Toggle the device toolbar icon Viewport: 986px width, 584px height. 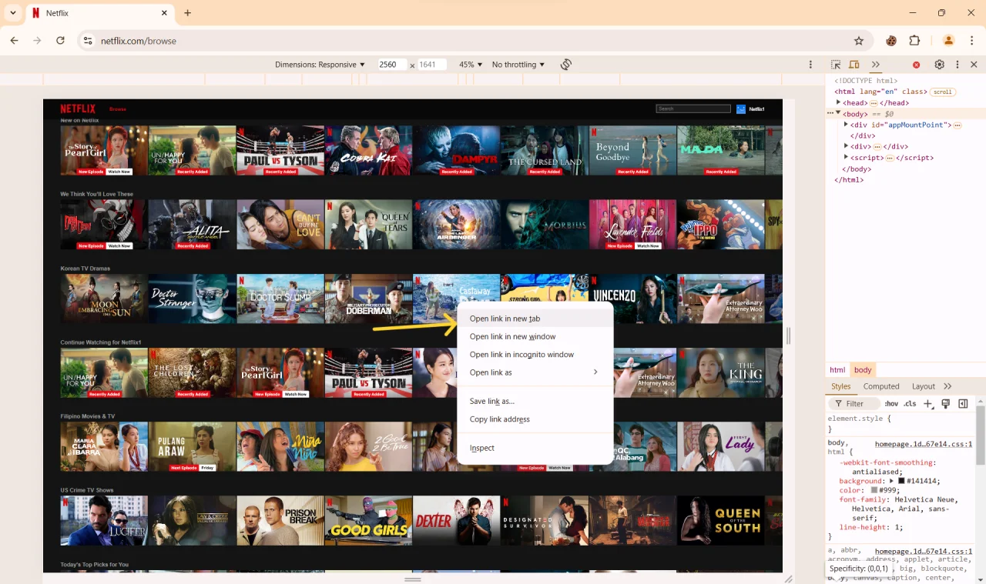854,65
